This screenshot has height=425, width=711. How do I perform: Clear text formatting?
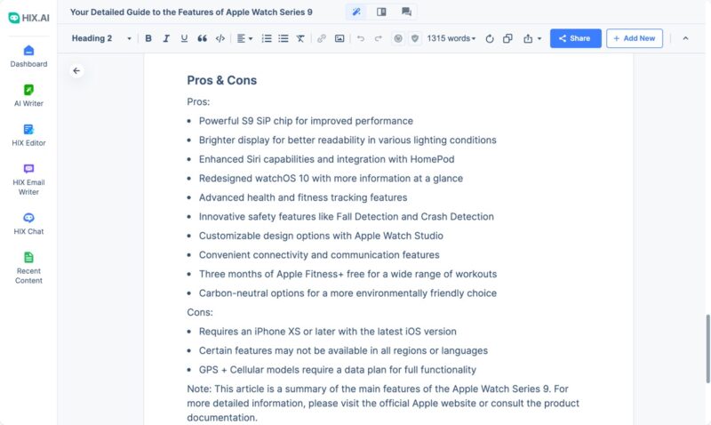point(300,38)
